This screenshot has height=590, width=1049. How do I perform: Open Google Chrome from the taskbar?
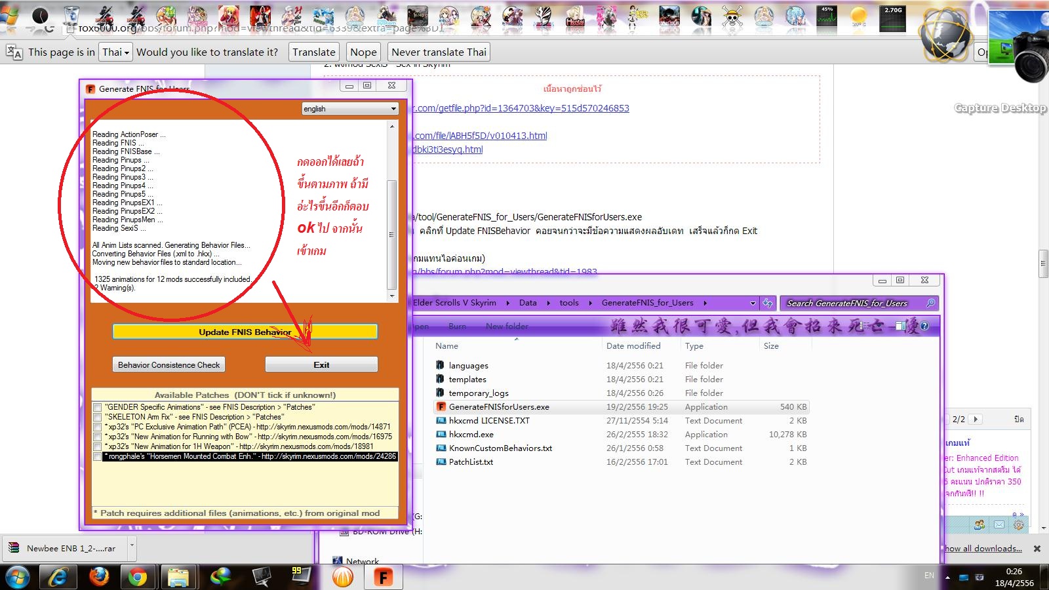pos(138,577)
